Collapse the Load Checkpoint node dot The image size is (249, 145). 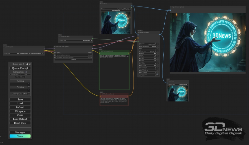(4, 48)
